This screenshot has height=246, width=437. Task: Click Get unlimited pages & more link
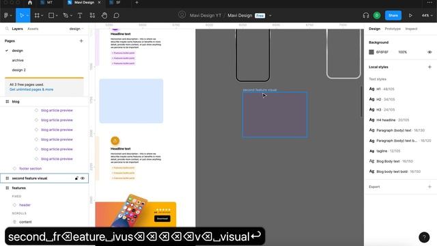click(x=31, y=90)
